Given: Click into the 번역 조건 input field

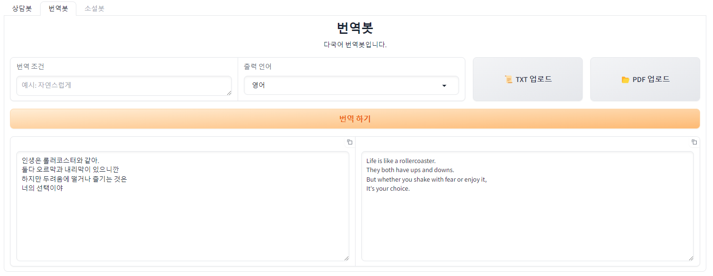Looking at the screenshot, I should click(x=124, y=86).
